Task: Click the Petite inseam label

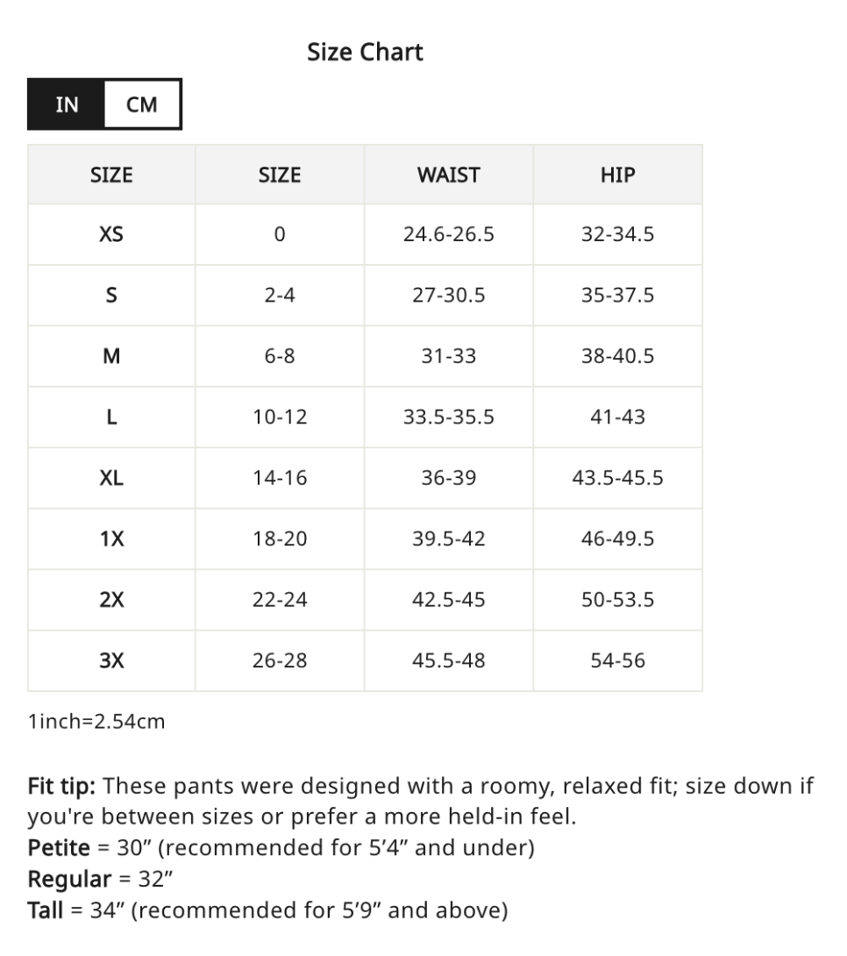Action: [59, 848]
